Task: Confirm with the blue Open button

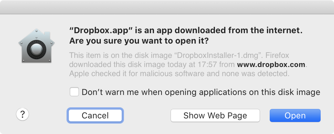Action: tap(295, 115)
